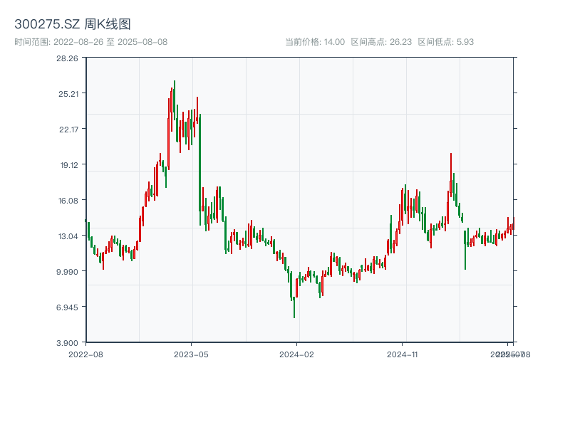Image resolution: width=570 pixels, height=427 pixels.
Task: Click the y-axis value 6.945
Action: click(x=67, y=307)
